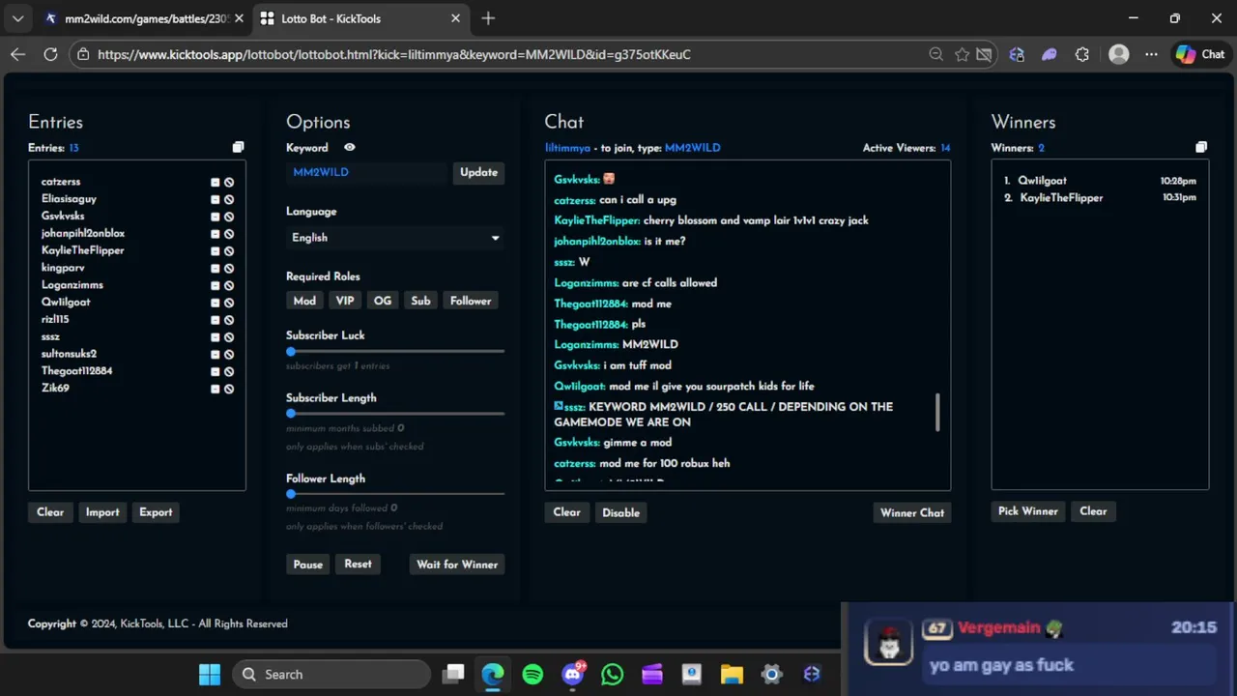The height and width of the screenshot is (696, 1237).
Task: Remove rizl115 with the minus icon
Action: pyautogui.click(x=216, y=320)
